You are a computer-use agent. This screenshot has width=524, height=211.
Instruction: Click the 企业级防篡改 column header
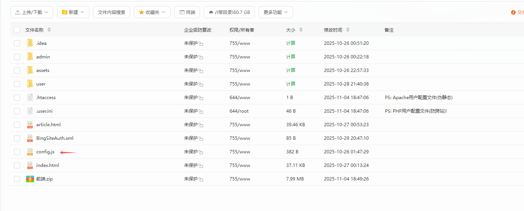198,30
